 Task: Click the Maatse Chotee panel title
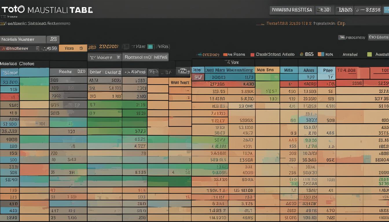pyautogui.click(x=17, y=64)
